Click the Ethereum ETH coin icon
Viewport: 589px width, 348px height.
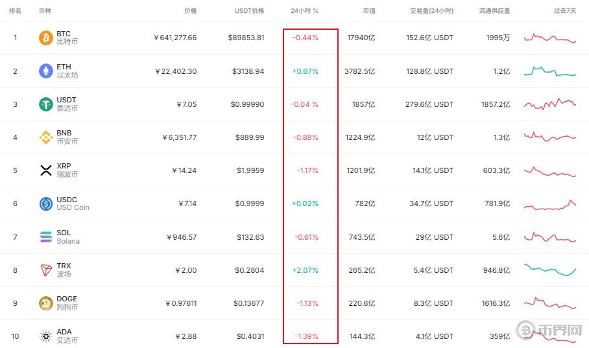[45, 71]
